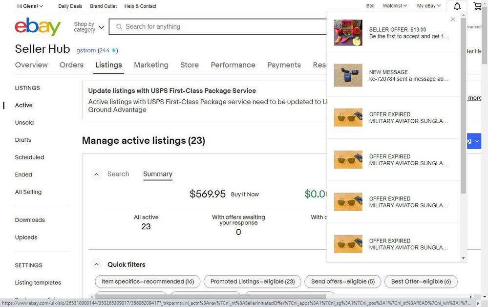Select Unsold in the listings sidebar

[24, 123]
